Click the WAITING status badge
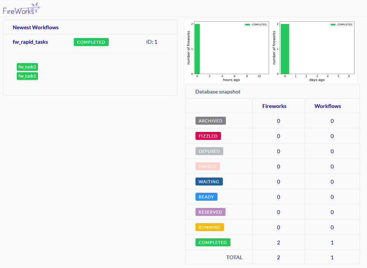 [209, 181]
